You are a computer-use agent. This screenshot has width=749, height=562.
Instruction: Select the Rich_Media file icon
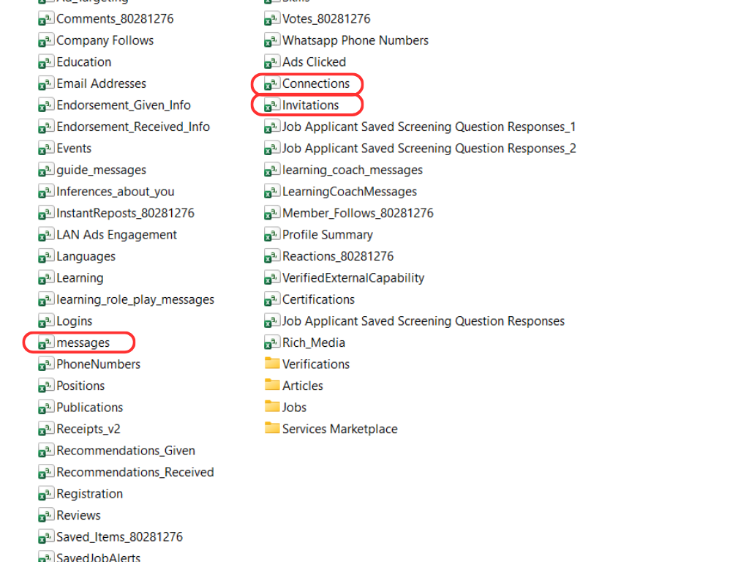point(272,342)
